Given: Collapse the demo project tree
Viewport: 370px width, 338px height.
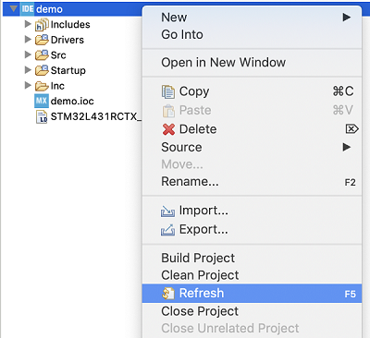Looking at the screenshot, I should click(x=13, y=8).
